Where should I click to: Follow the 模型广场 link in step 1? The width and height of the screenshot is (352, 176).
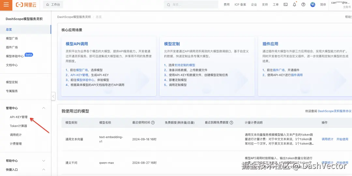(82, 70)
